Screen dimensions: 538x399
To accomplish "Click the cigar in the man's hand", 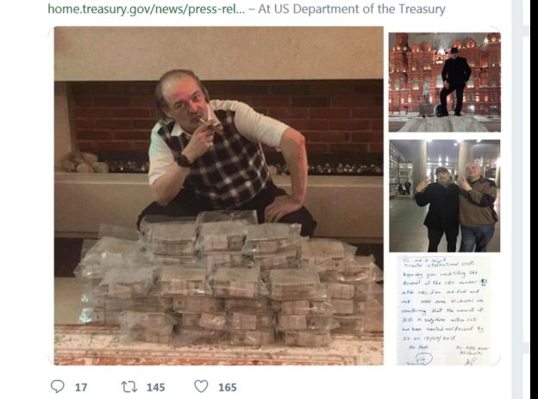I will (210, 125).
